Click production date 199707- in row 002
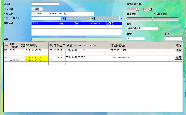Viewport: 186px width, 115px height. point(58,57)
